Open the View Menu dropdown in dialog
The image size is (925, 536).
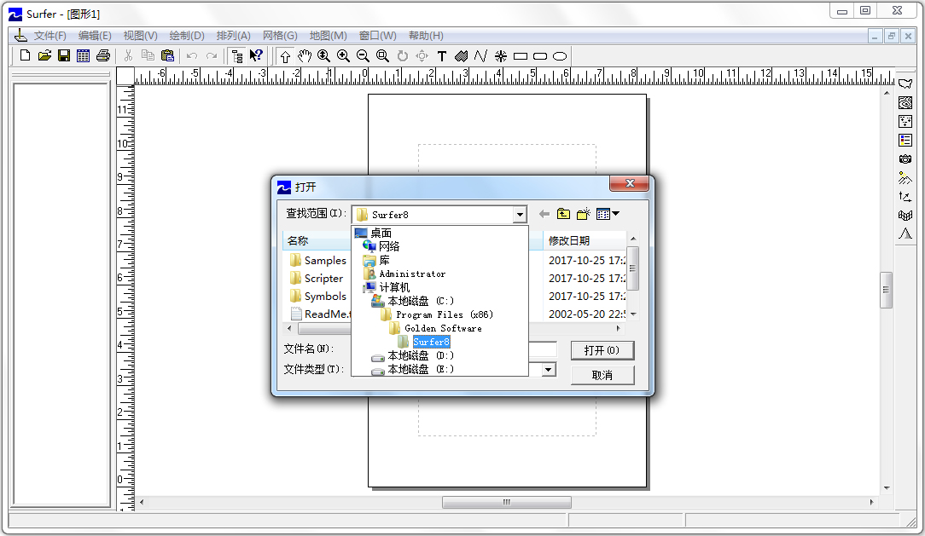pyautogui.click(x=608, y=214)
